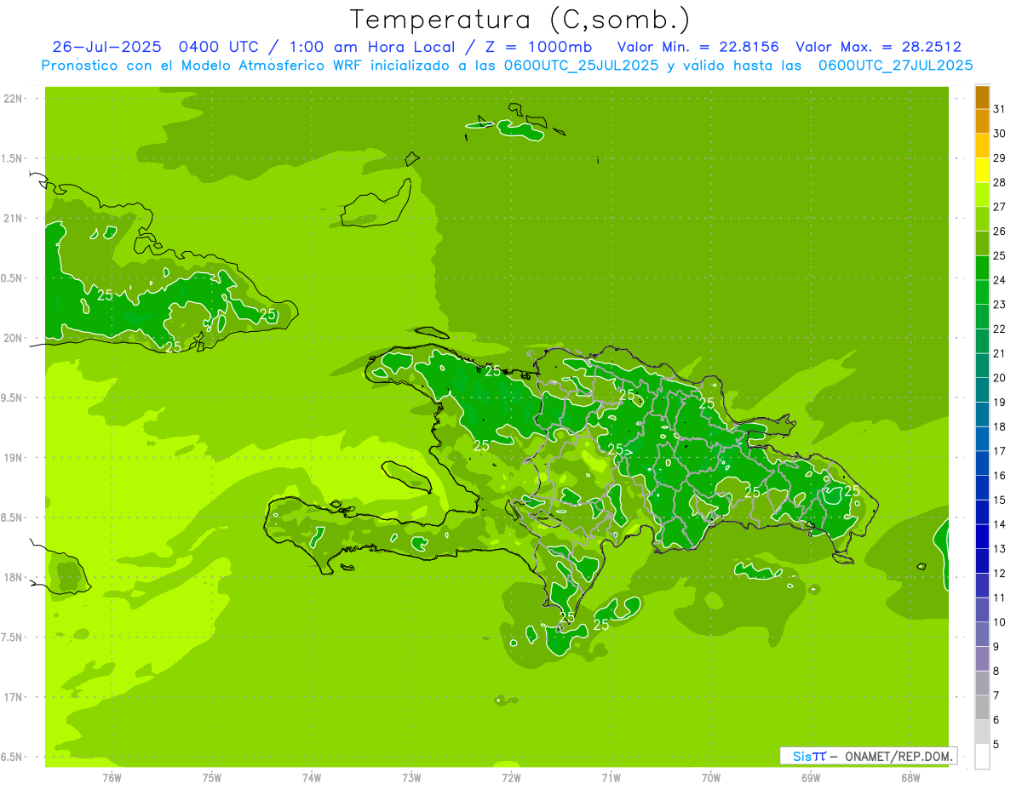Click the 20N latitude axis label
This screenshot has width=1022, height=789.
coord(13,338)
